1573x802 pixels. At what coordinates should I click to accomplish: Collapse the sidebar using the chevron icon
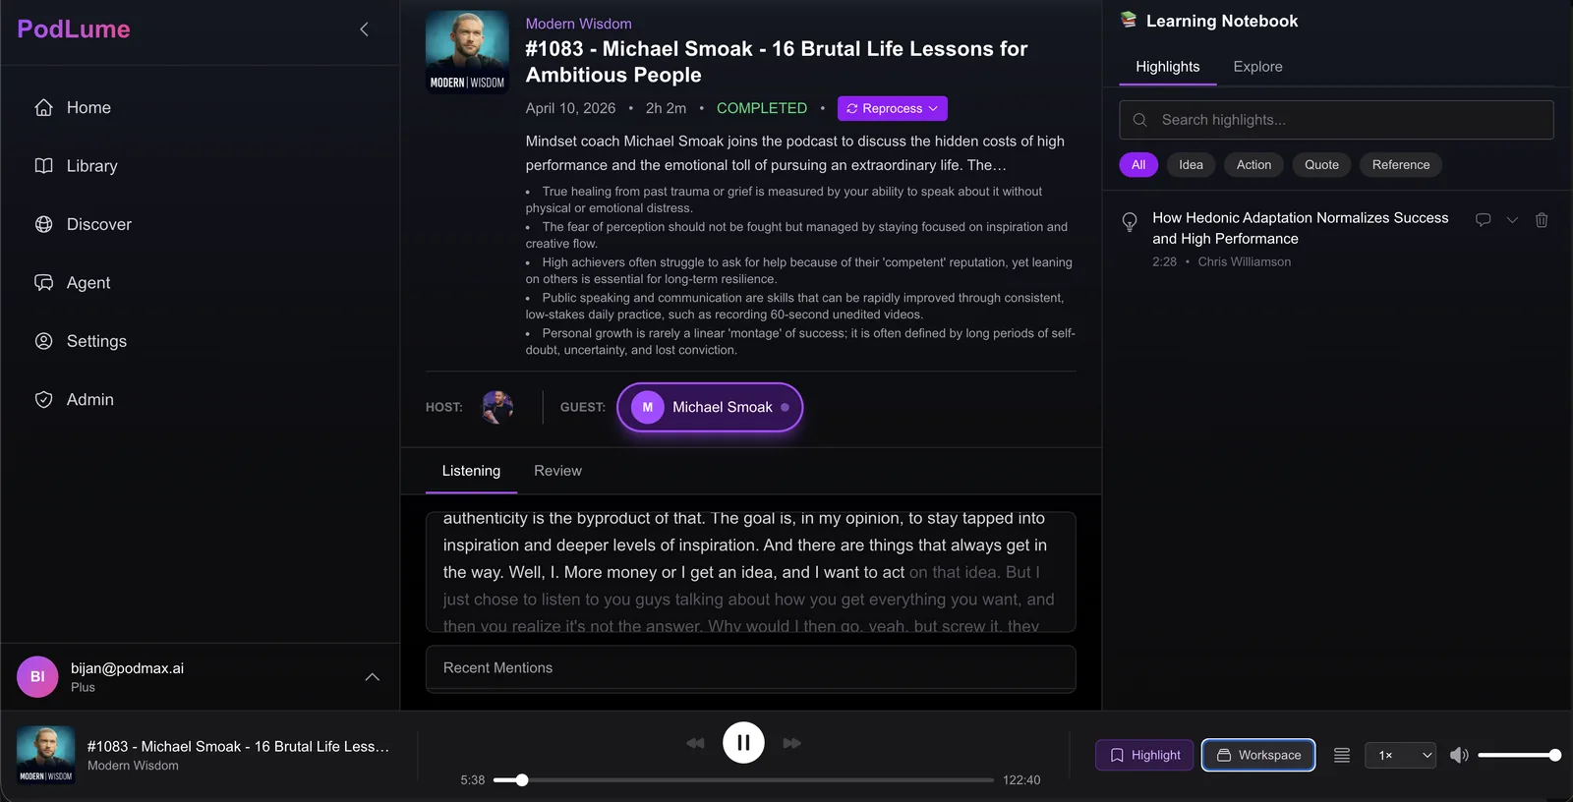tap(364, 29)
